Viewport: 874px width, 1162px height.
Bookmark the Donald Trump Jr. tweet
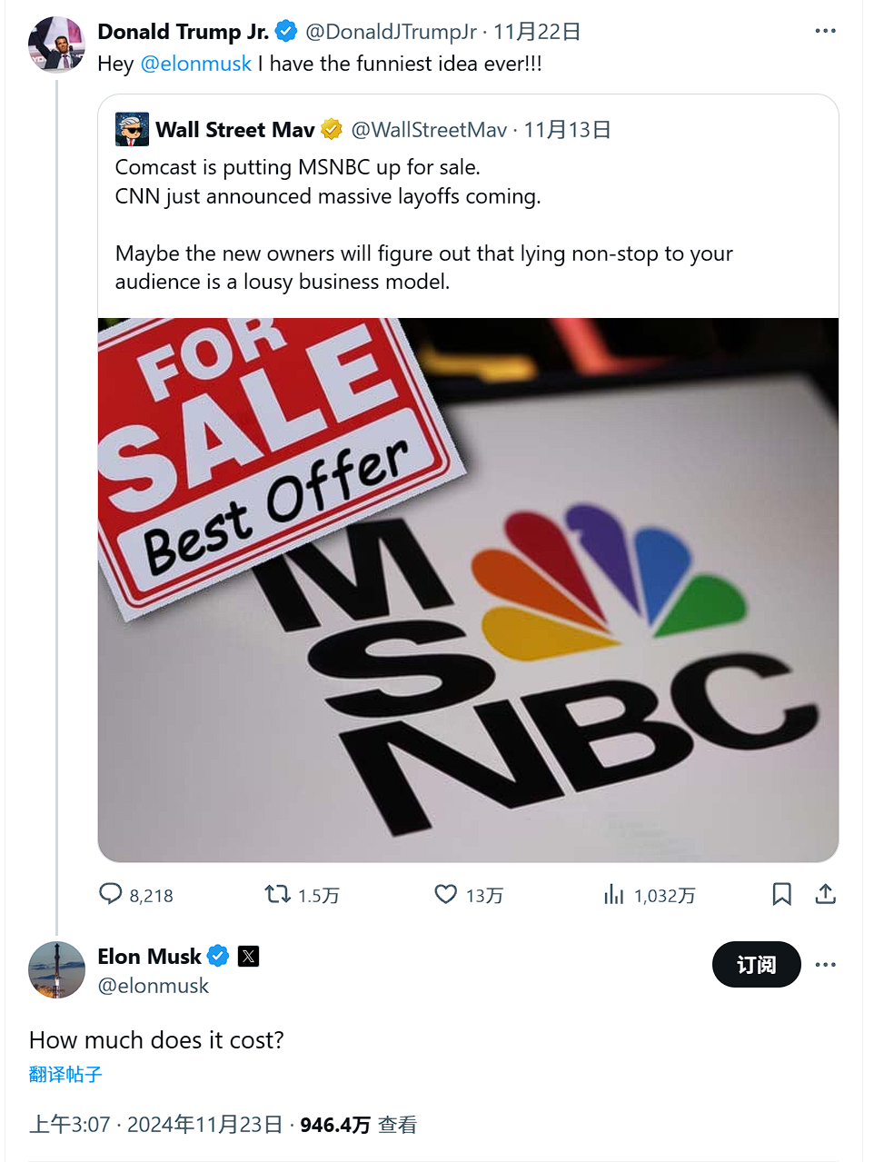781,894
